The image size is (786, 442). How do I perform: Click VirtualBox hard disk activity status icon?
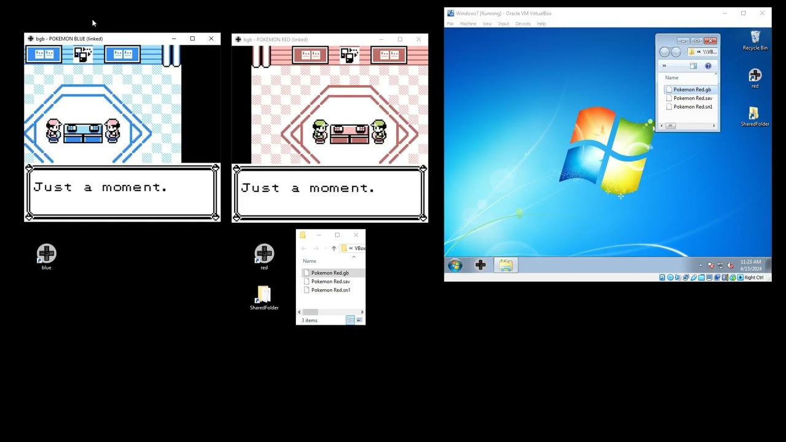pyautogui.click(x=662, y=277)
